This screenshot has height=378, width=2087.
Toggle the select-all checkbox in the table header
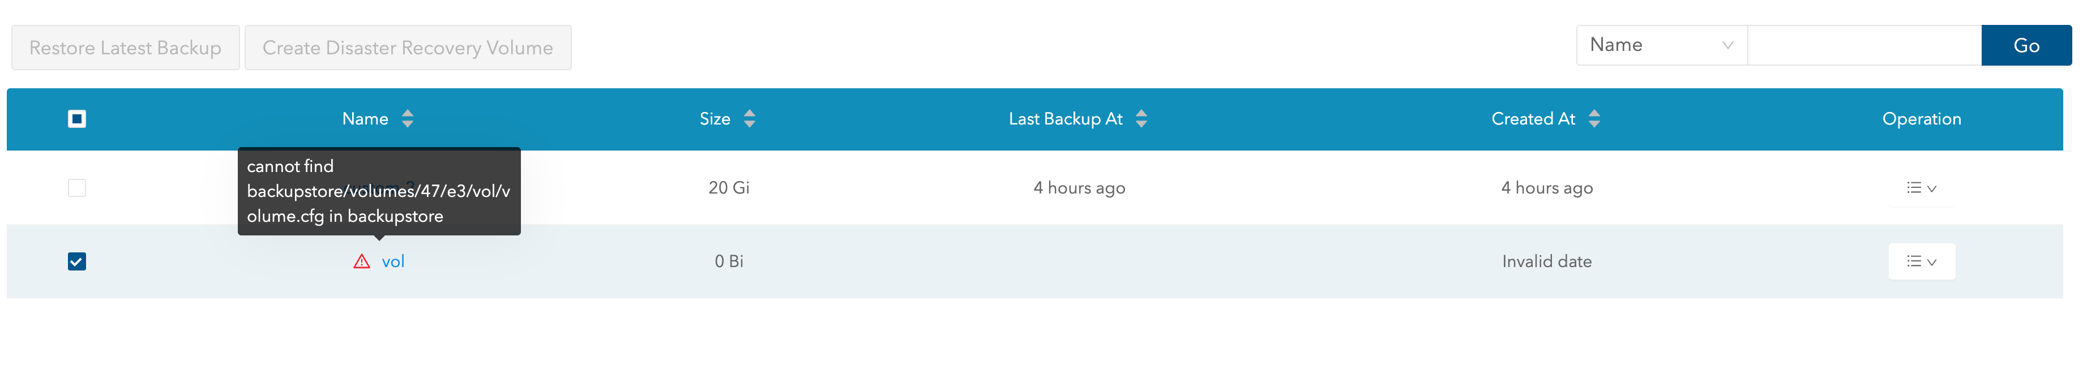click(76, 119)
